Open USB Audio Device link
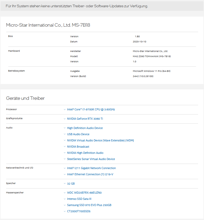The height and width of the screenshot is (220, 204). coord(78,134)
